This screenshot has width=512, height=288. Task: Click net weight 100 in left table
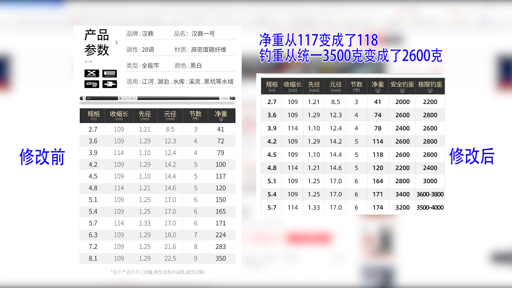point(221,165)
